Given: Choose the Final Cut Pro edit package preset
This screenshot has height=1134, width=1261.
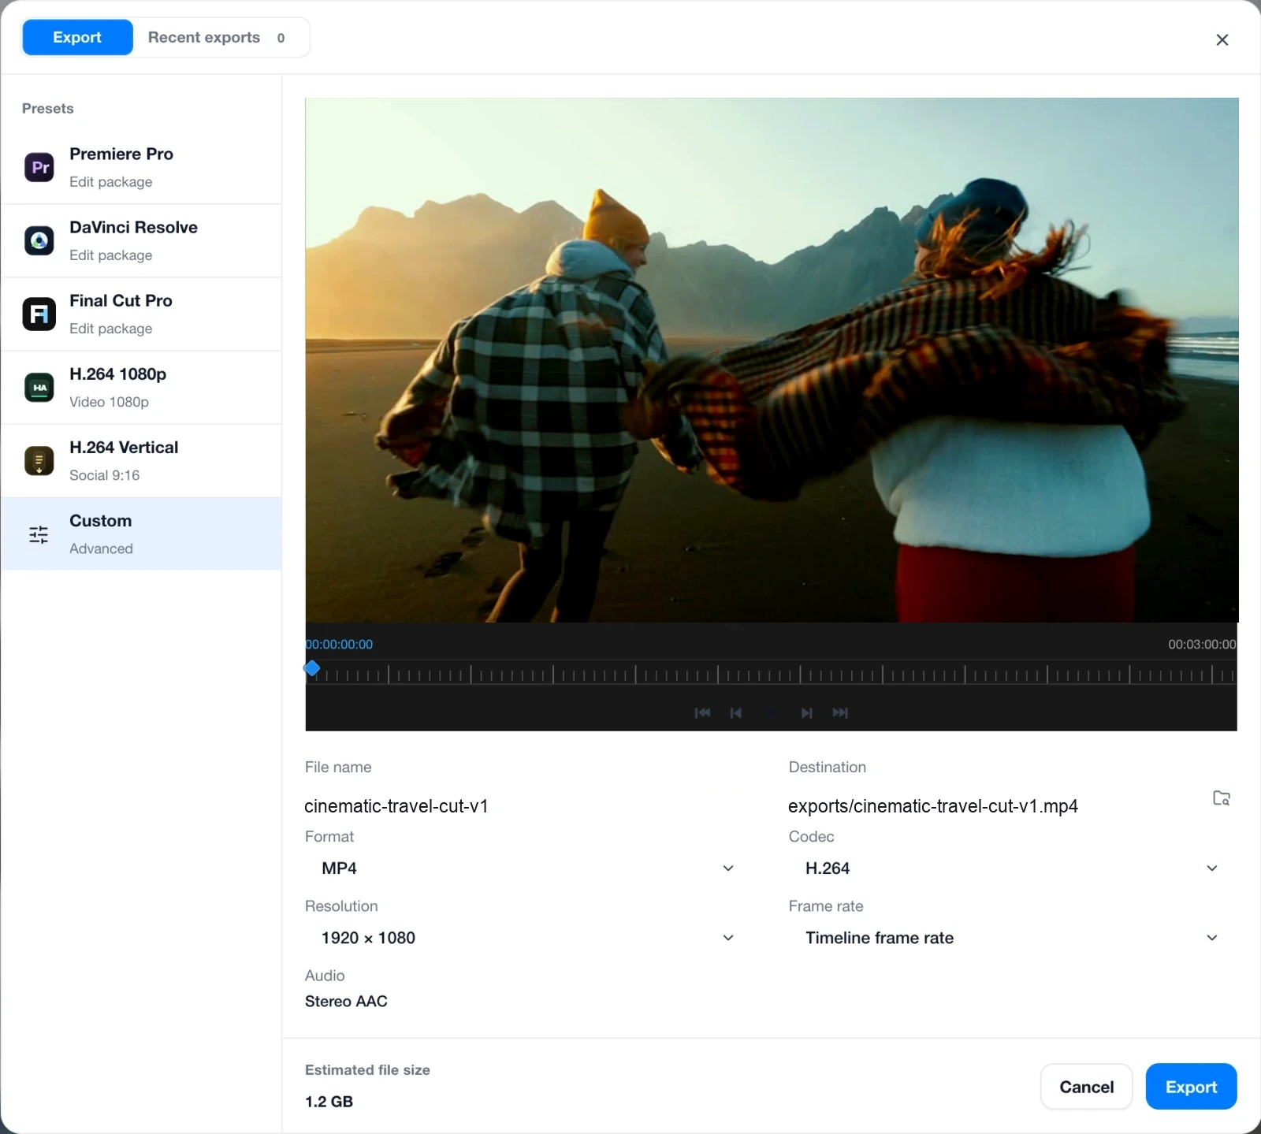Looking at the screenshot, I should 142,314.
